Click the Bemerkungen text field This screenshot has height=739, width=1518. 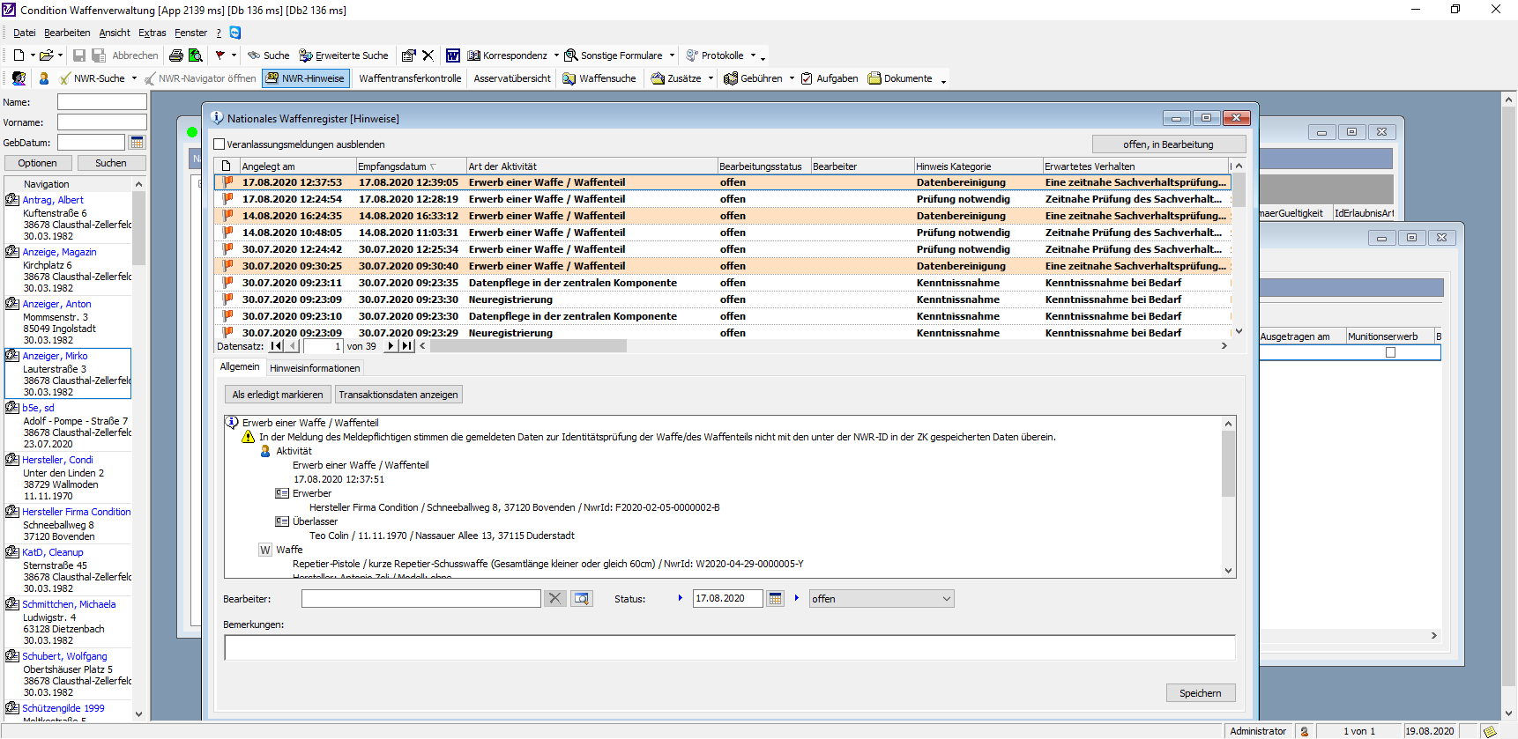[729, 647]
